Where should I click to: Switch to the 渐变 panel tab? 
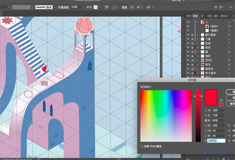click(210, 15)
